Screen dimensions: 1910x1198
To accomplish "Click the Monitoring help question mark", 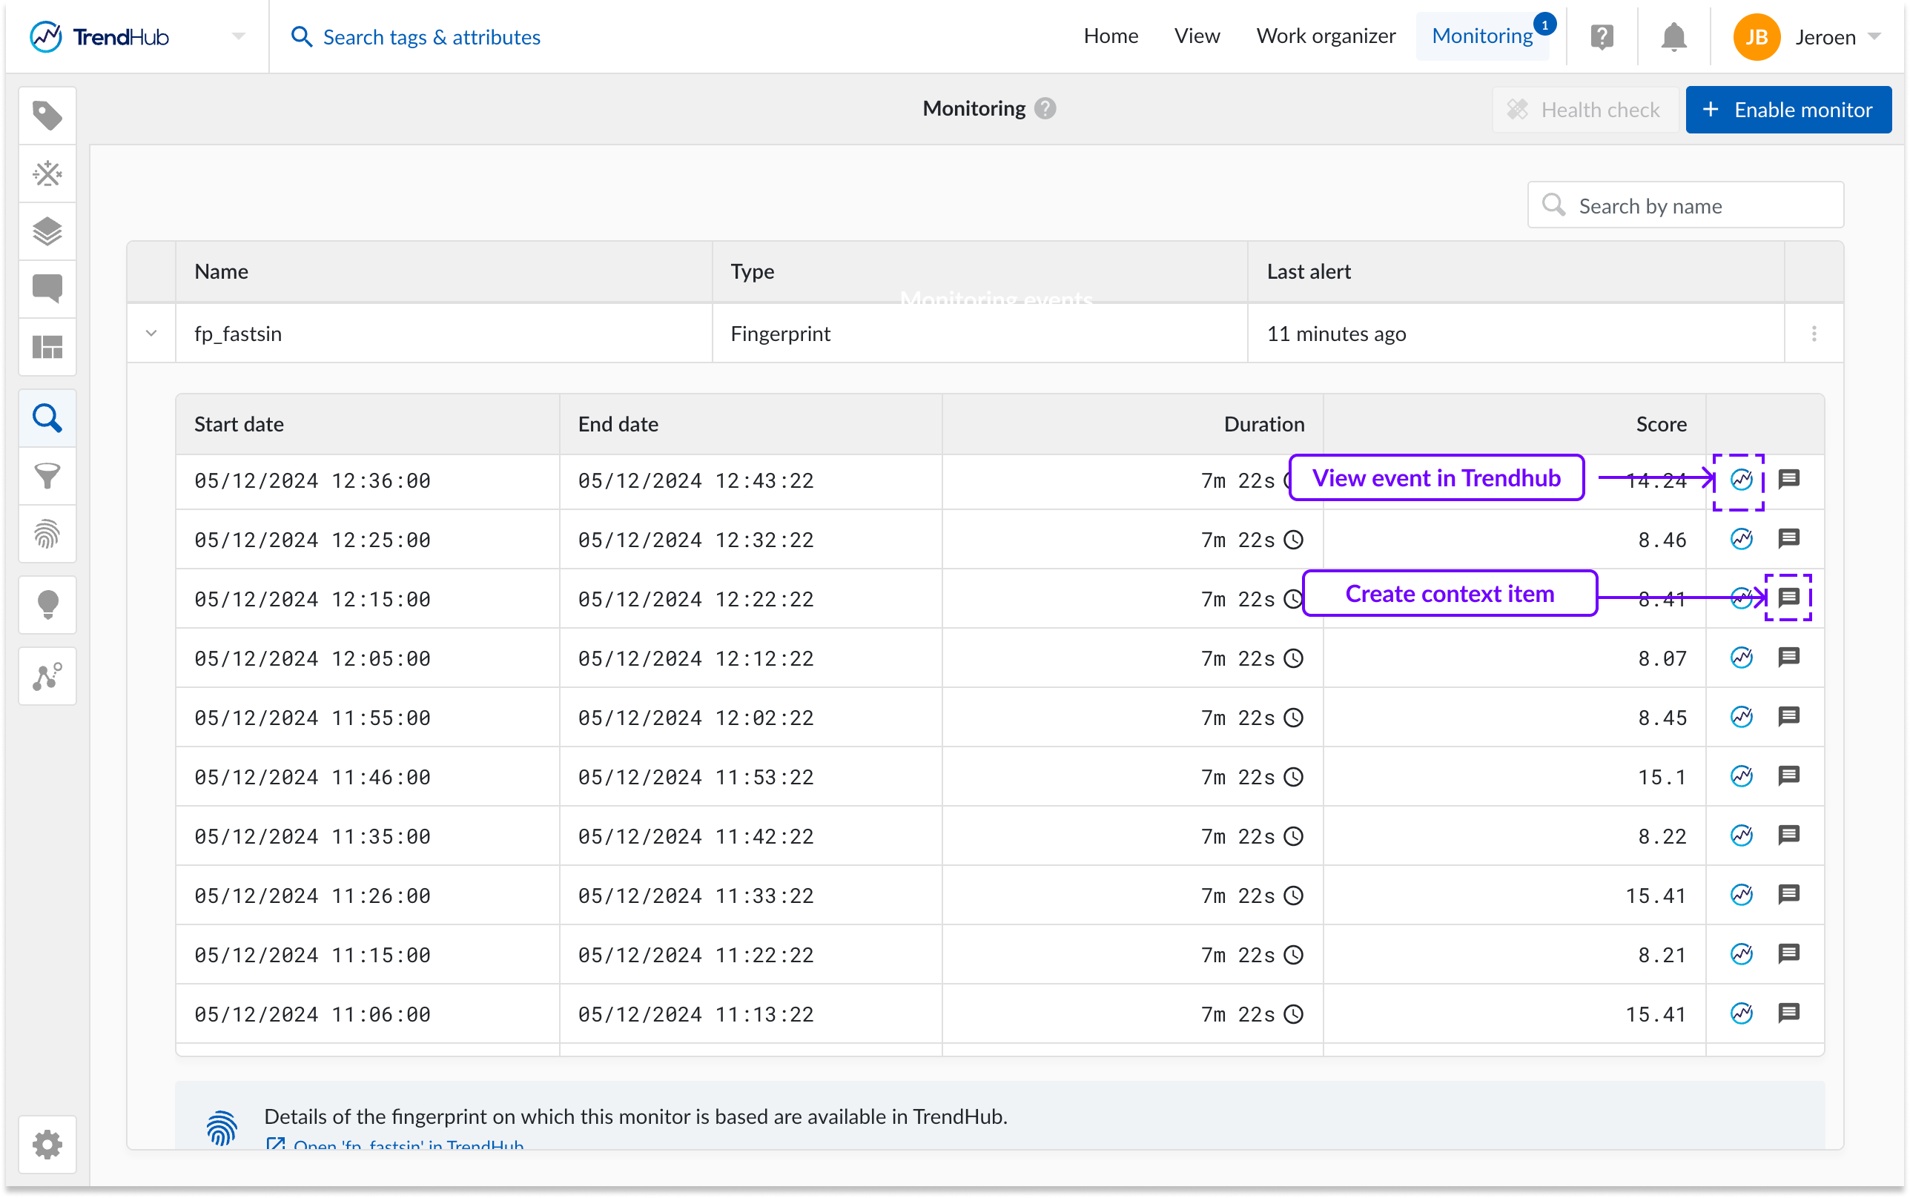I will coord(1045,108).
